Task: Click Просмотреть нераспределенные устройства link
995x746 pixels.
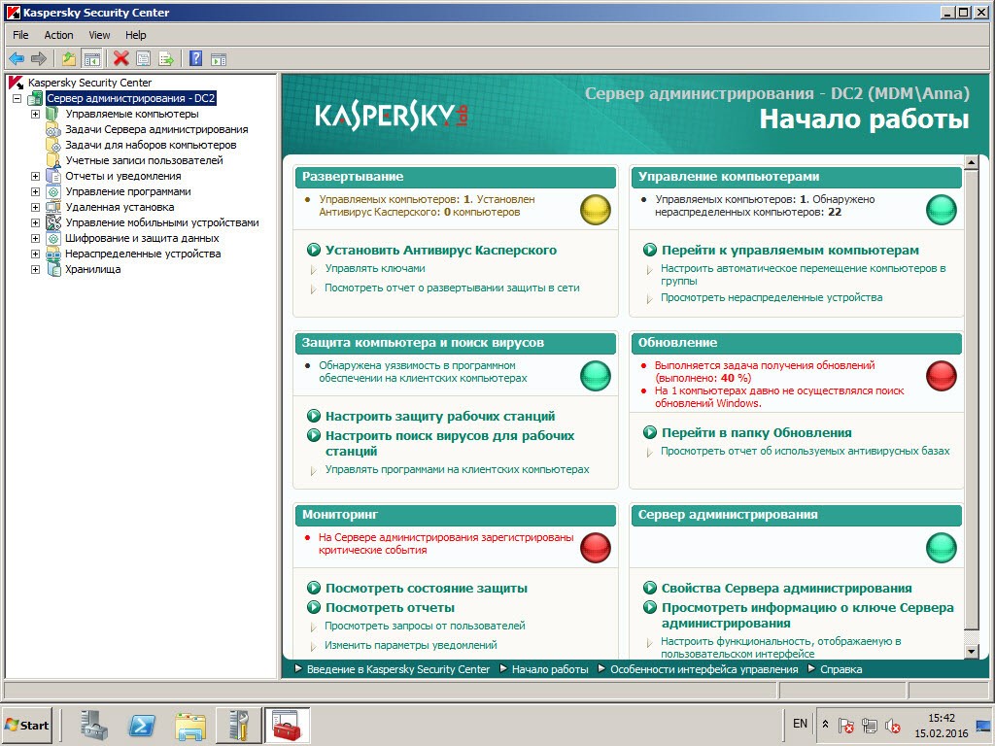Action: coord(772,297)
